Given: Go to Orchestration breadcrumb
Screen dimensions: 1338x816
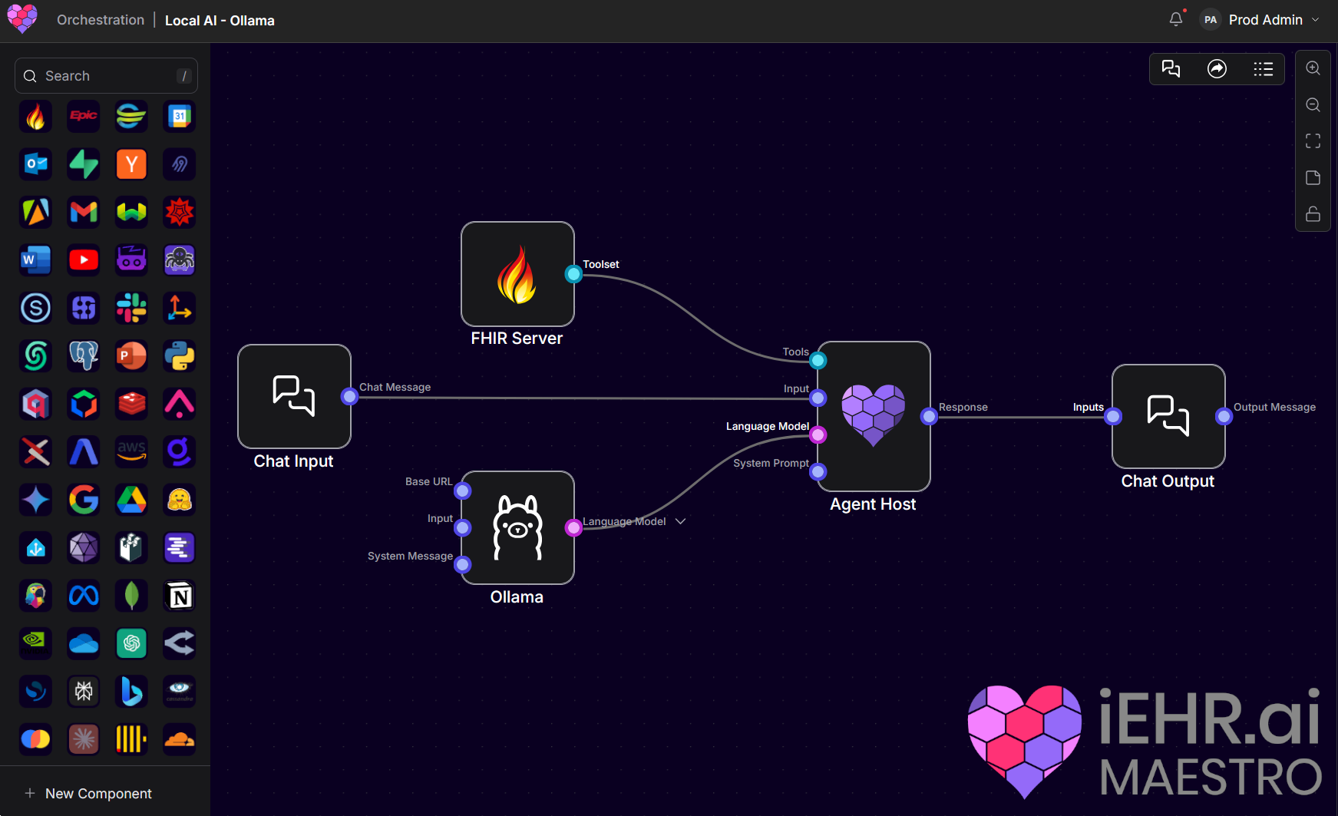Looking at the screenshot, I should pos(101,20).
